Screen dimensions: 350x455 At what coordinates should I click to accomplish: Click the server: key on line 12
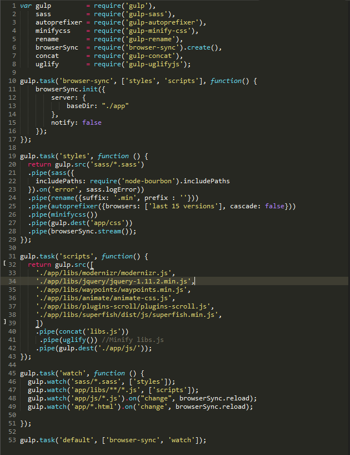coord(64,97)
